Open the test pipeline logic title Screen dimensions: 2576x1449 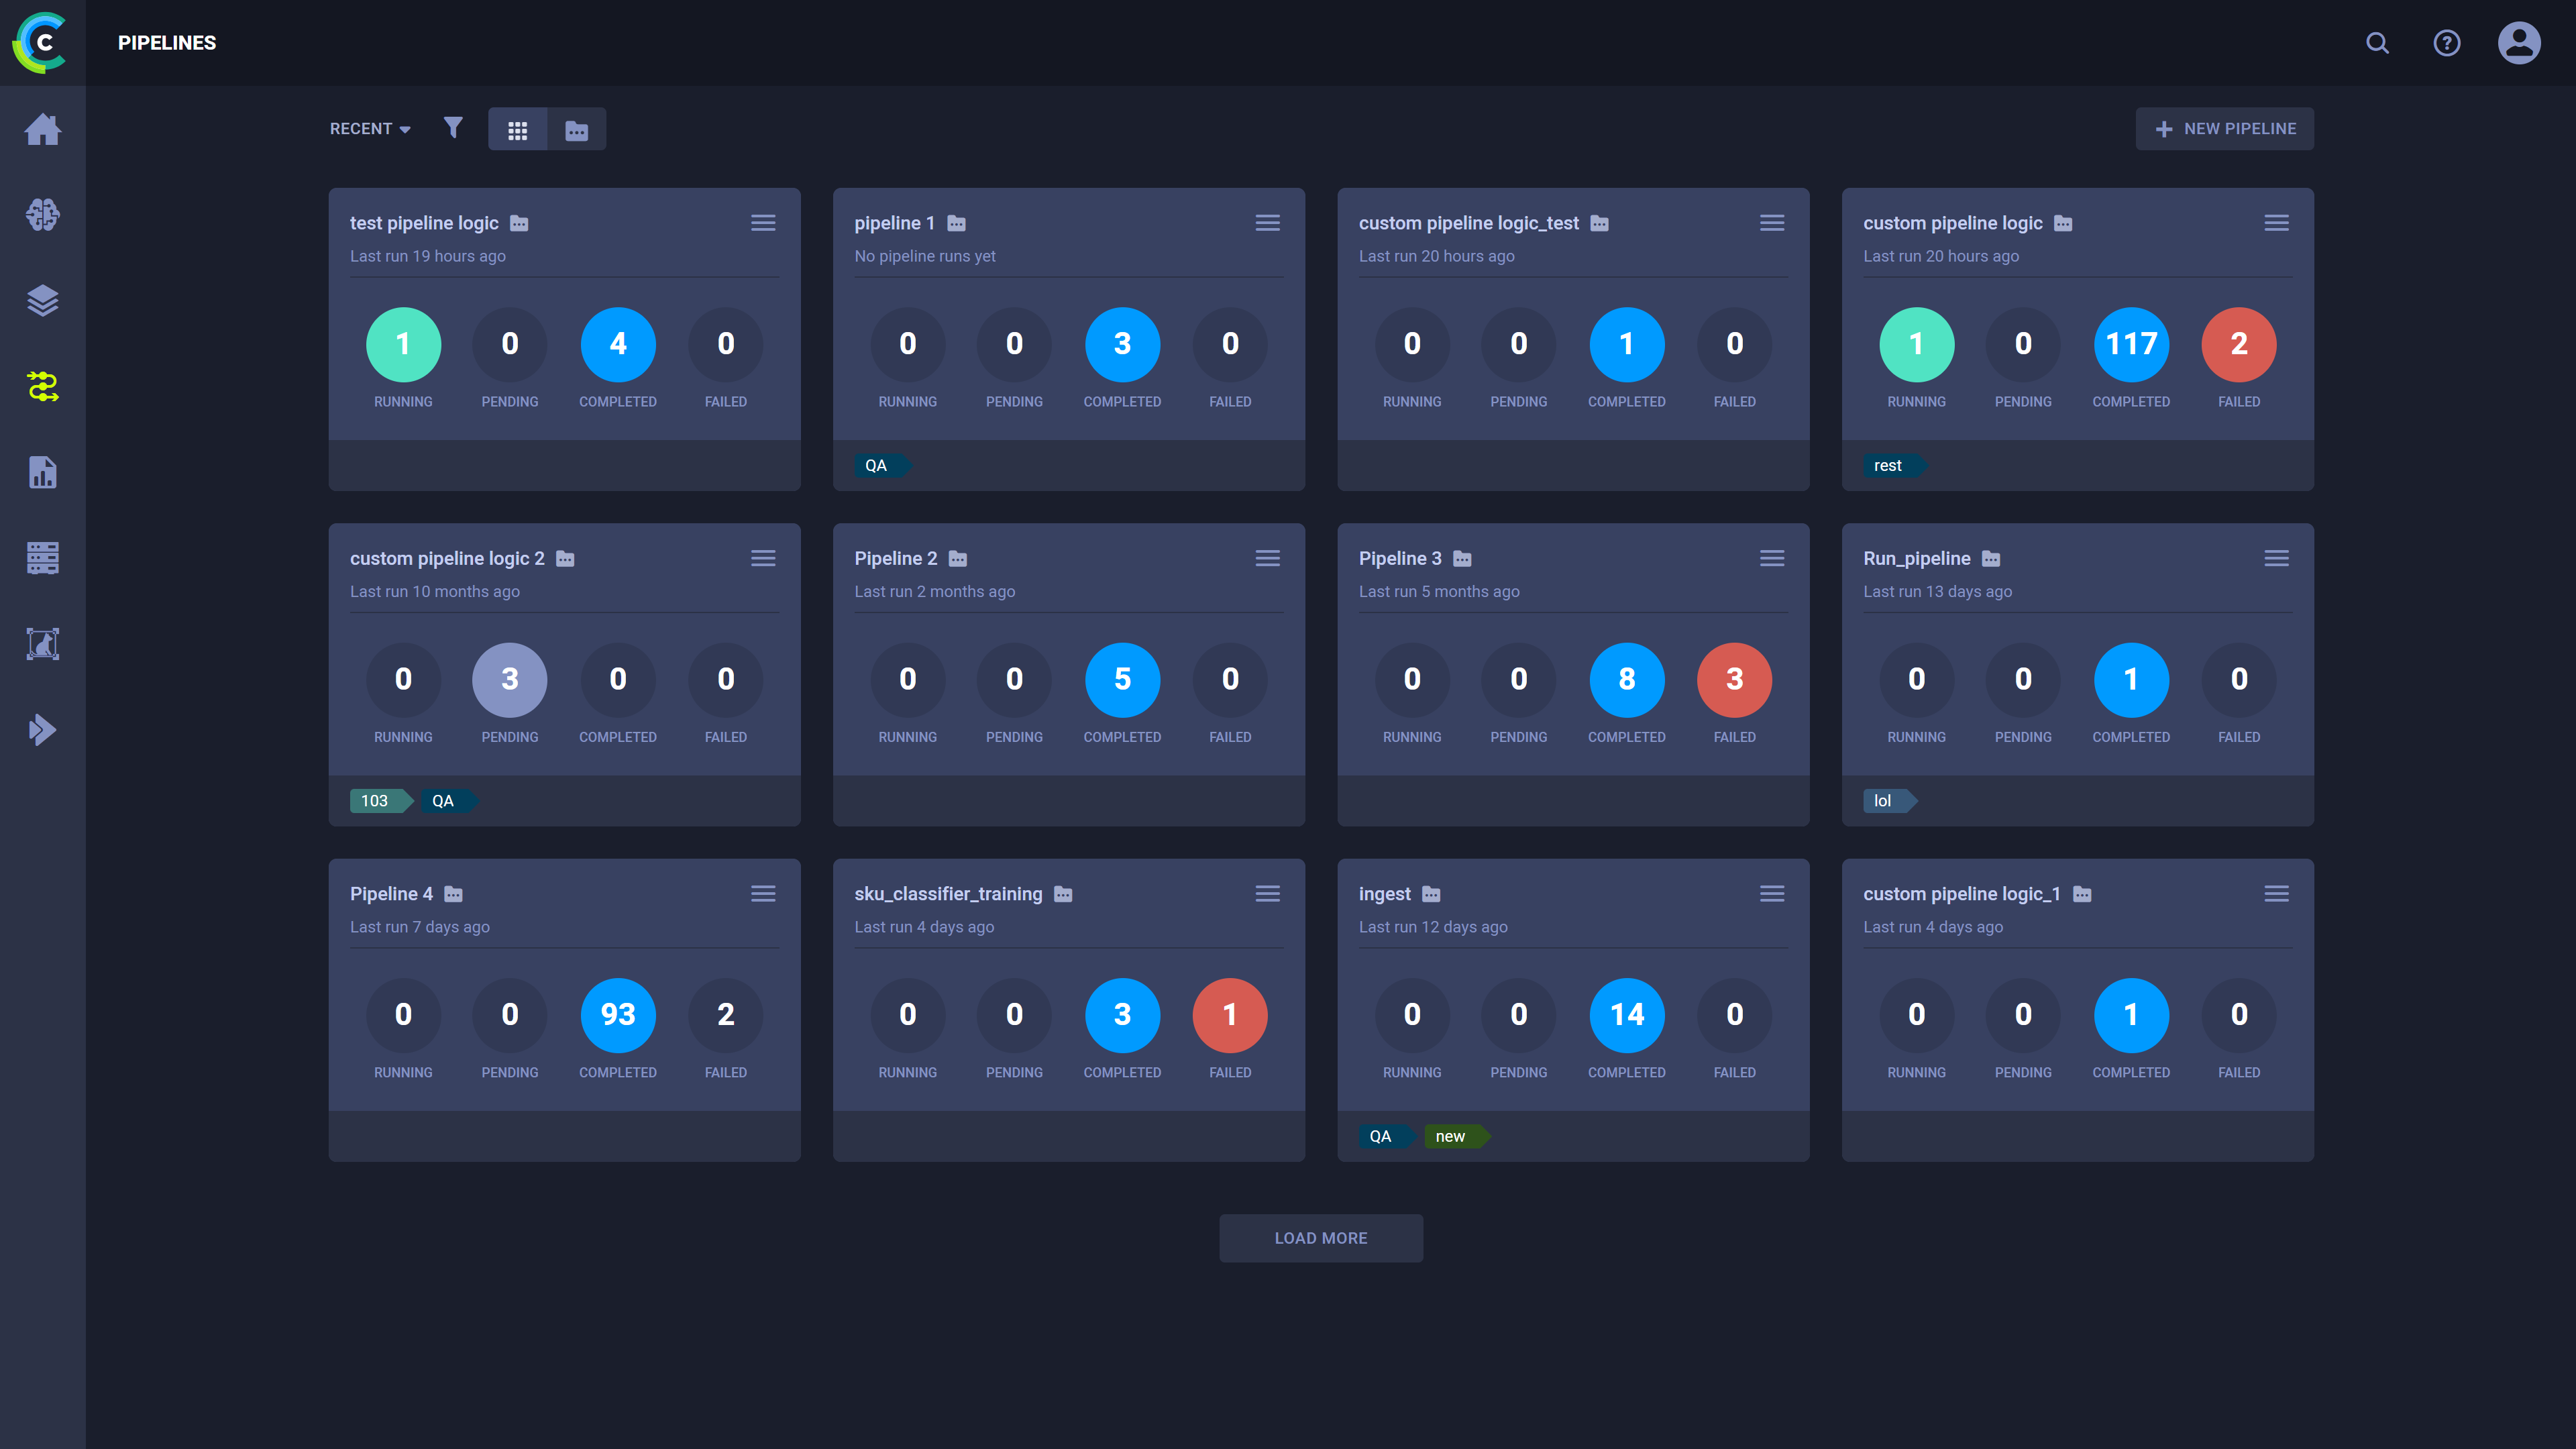424,223
